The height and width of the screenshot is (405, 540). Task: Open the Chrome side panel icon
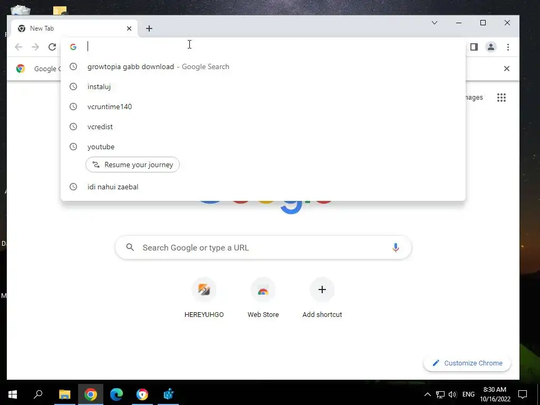click(x=474, y=47)
